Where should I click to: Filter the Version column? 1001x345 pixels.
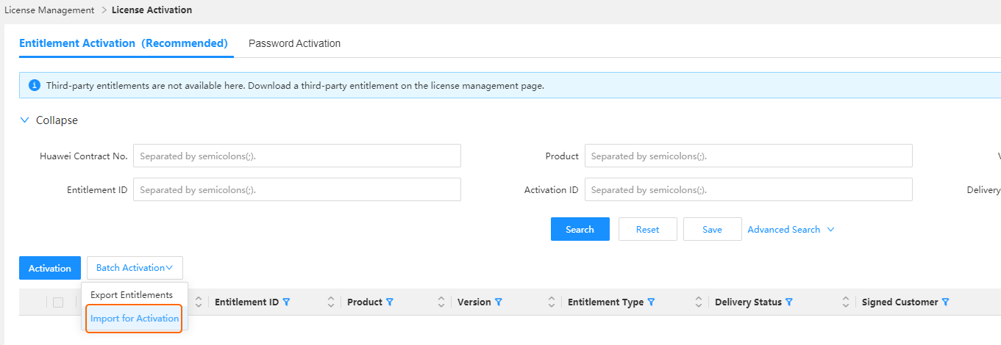[499, 302]
